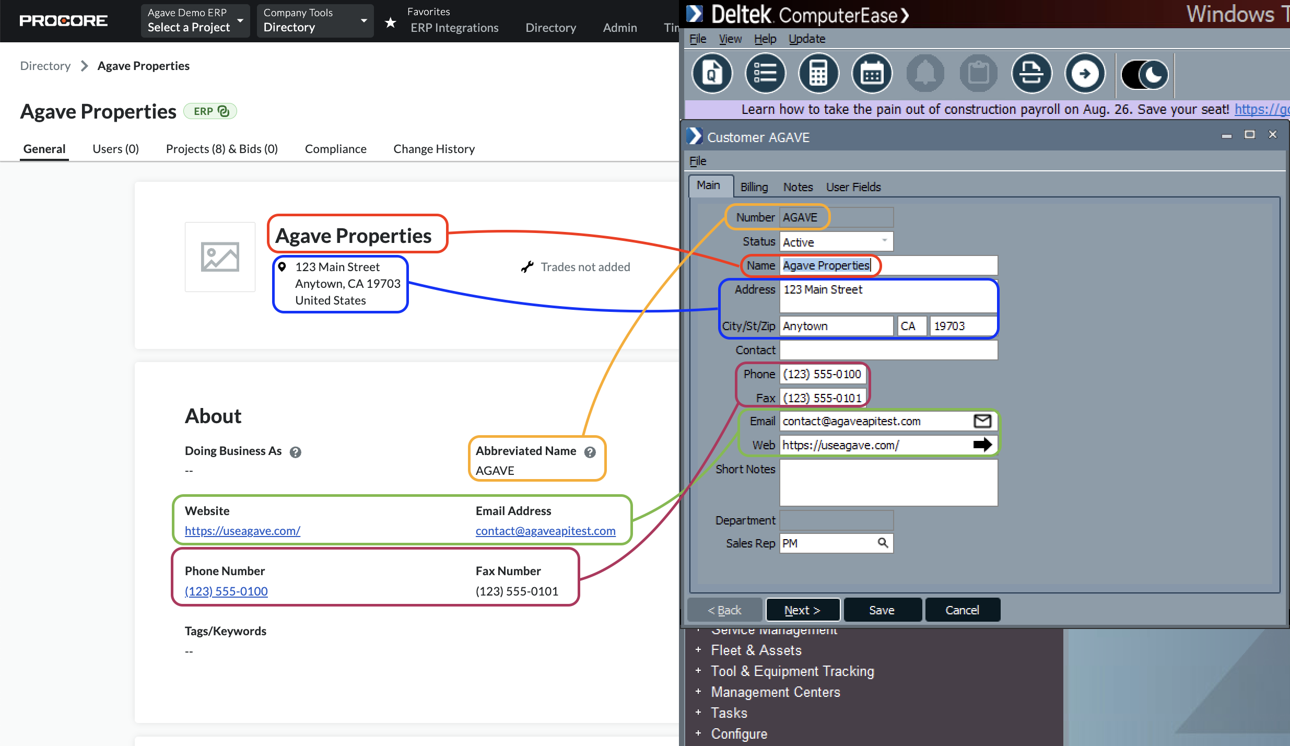Expand Tool & Equipment Tracking tree item
1290x746 pixels.
click(698, 670)
